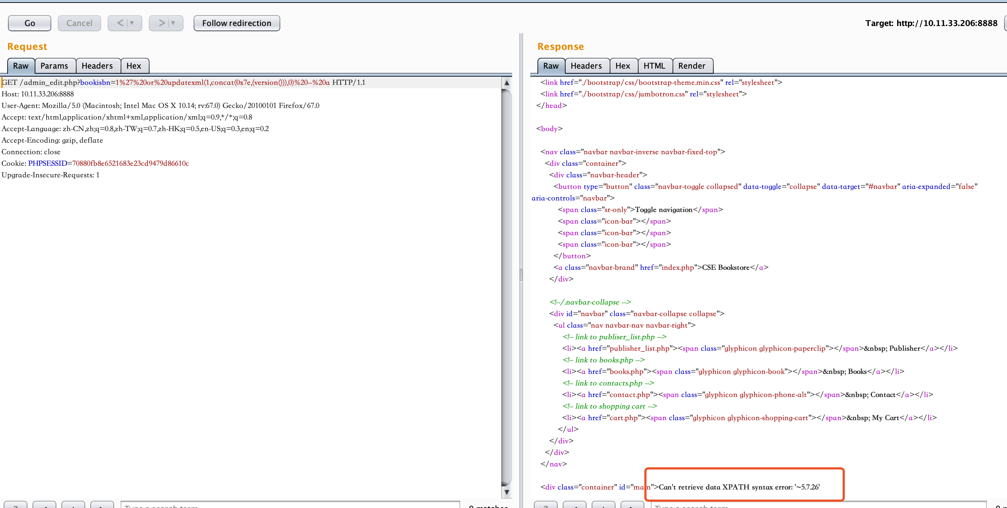Click the Follow redirection button
1007x508 pixels.
pyautogui.click(x=237, y=23)
